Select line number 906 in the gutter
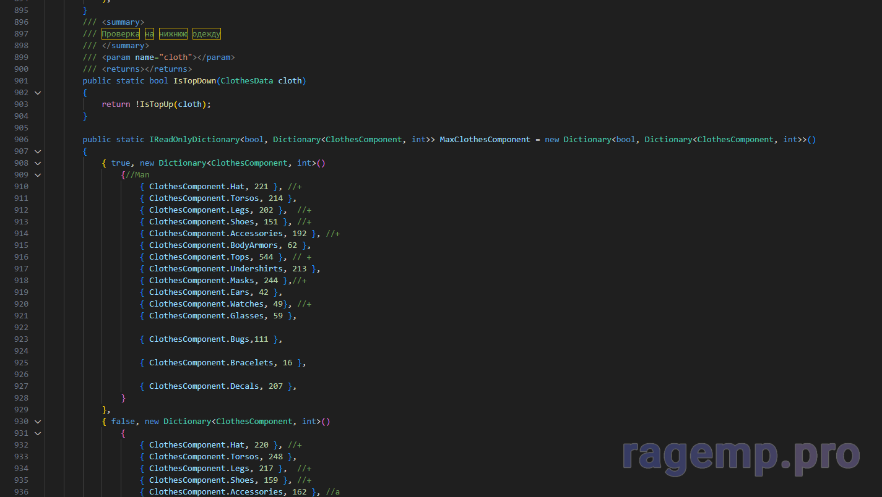Image resolution: width=882 pixels, height=497 pixels. (x=21, y=140)
